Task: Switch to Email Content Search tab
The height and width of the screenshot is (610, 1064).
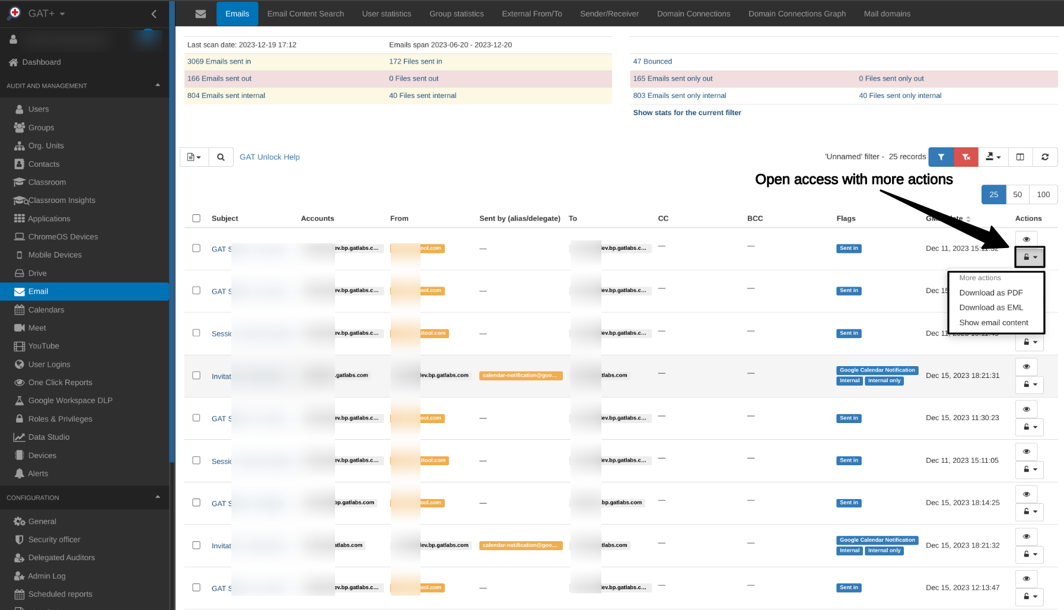Action: (x=305, y=14)
